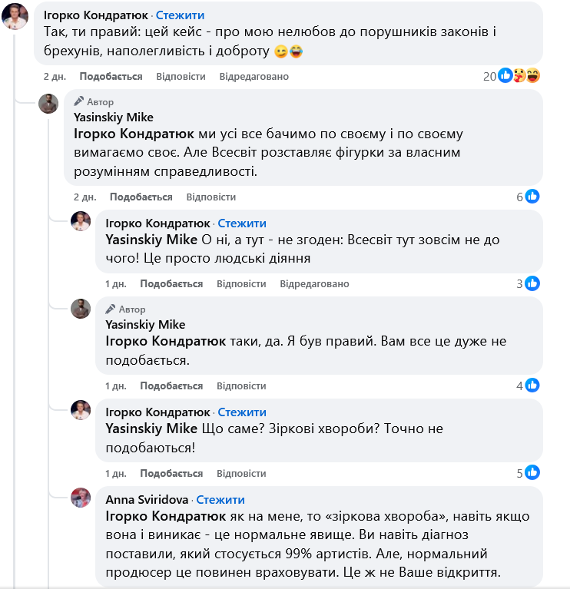Click Yasinskiy Mike's avatar on first reply
Viewport: 570px width, 589px height.
tap(49, 104)
